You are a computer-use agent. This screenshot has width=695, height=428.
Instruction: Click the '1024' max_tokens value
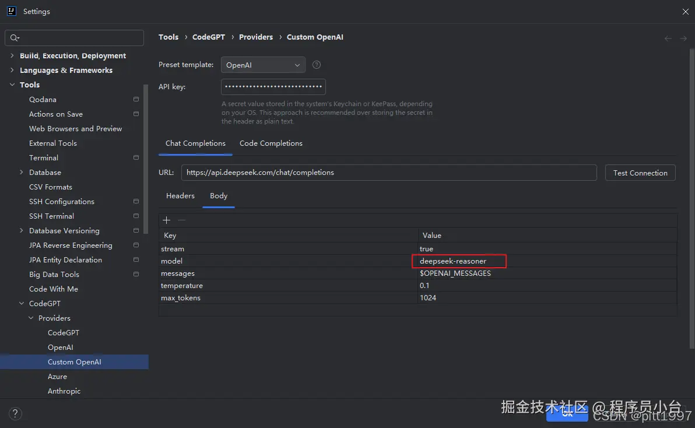(428, 298)
